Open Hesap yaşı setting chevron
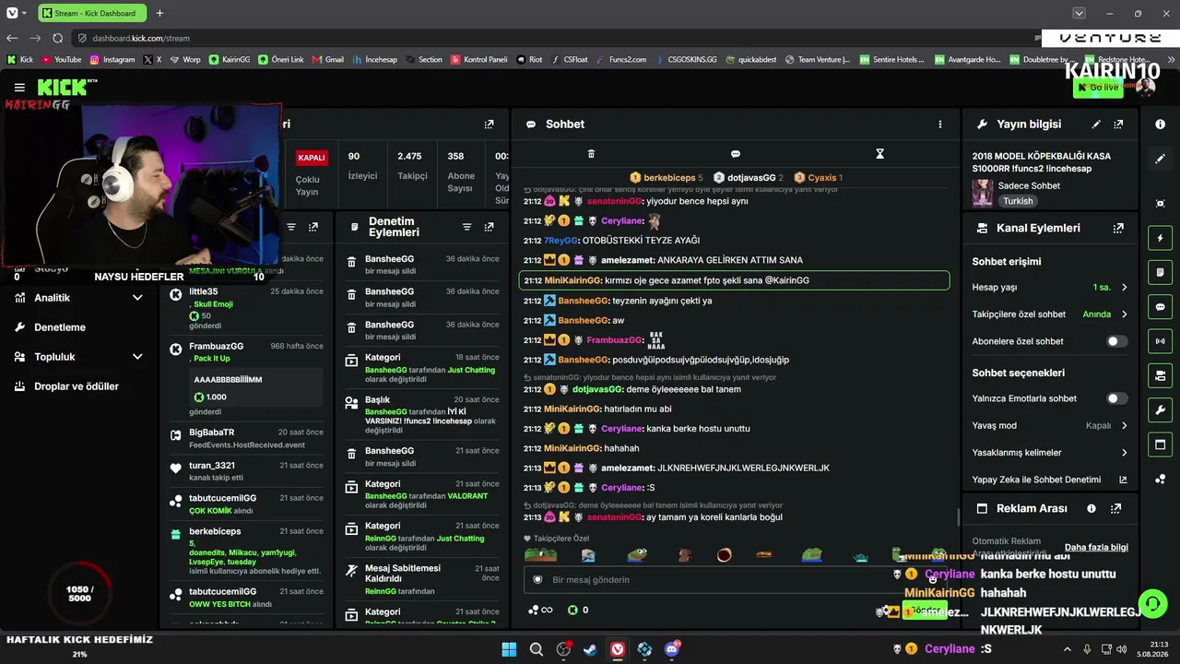This screenshot has height=664, width=1180. 1124,288
